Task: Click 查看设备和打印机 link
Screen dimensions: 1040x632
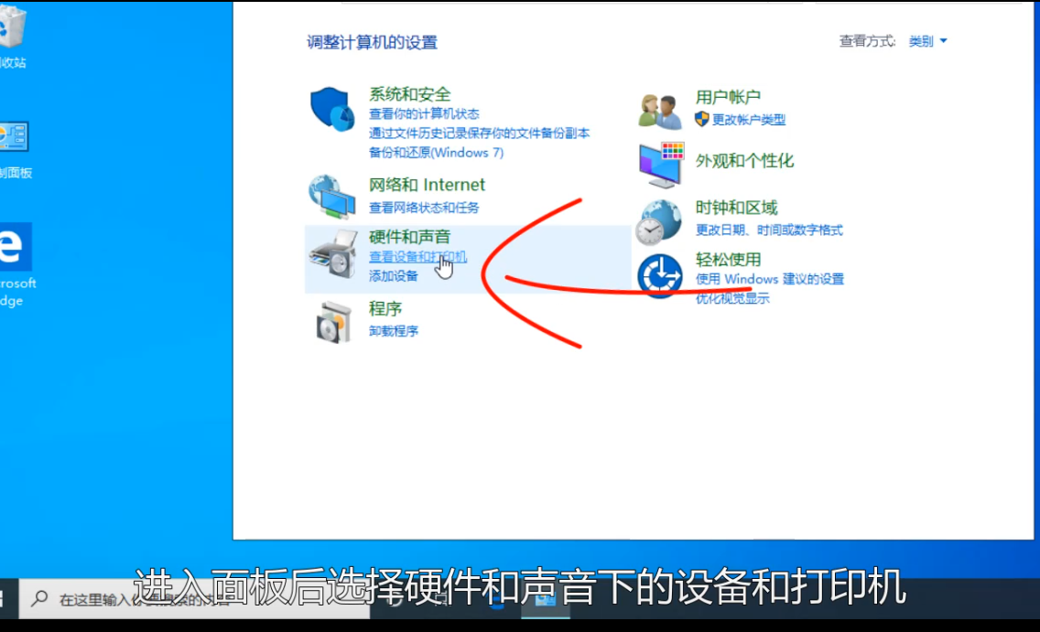Action: point(417,256)
